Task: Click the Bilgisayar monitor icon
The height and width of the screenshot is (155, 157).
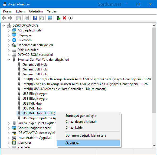Action: 14,35
